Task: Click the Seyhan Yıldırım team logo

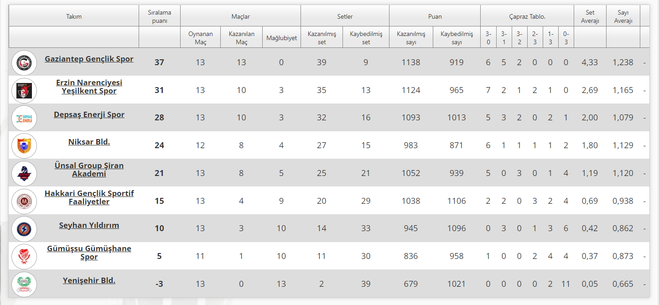Action: click(24, 229)
